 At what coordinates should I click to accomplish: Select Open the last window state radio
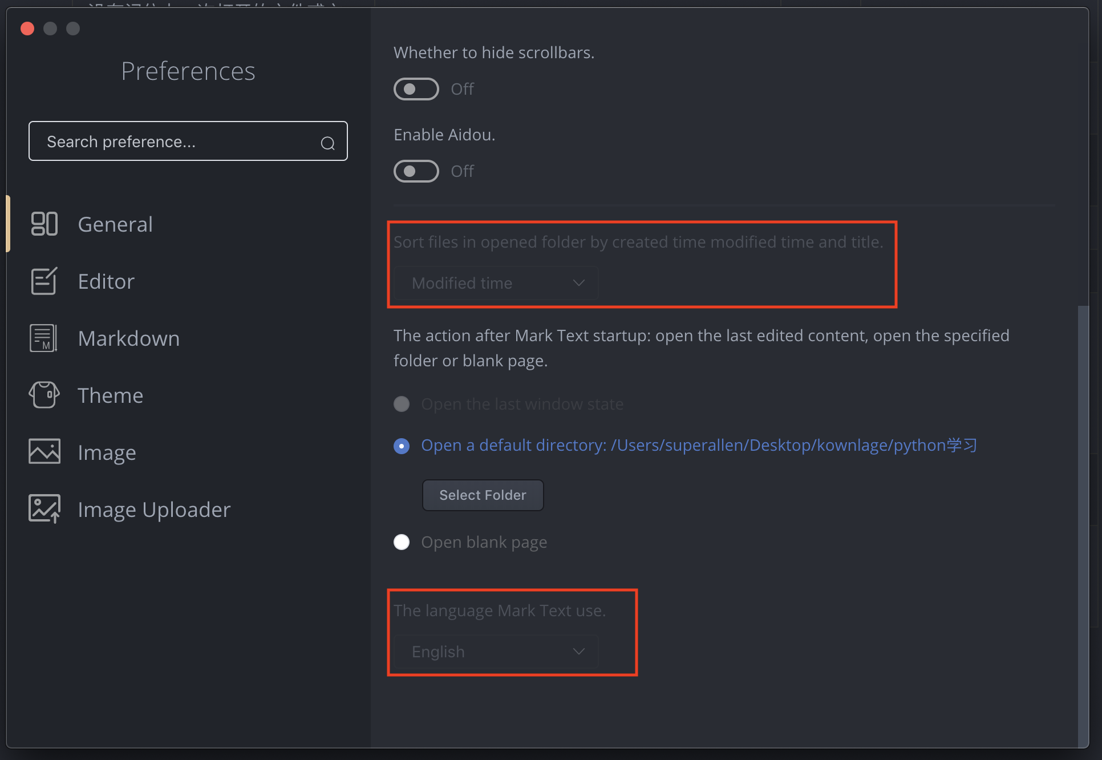coord(402,404)
